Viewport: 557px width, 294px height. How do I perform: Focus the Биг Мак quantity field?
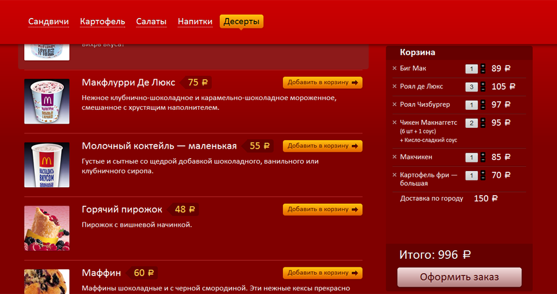472,69
